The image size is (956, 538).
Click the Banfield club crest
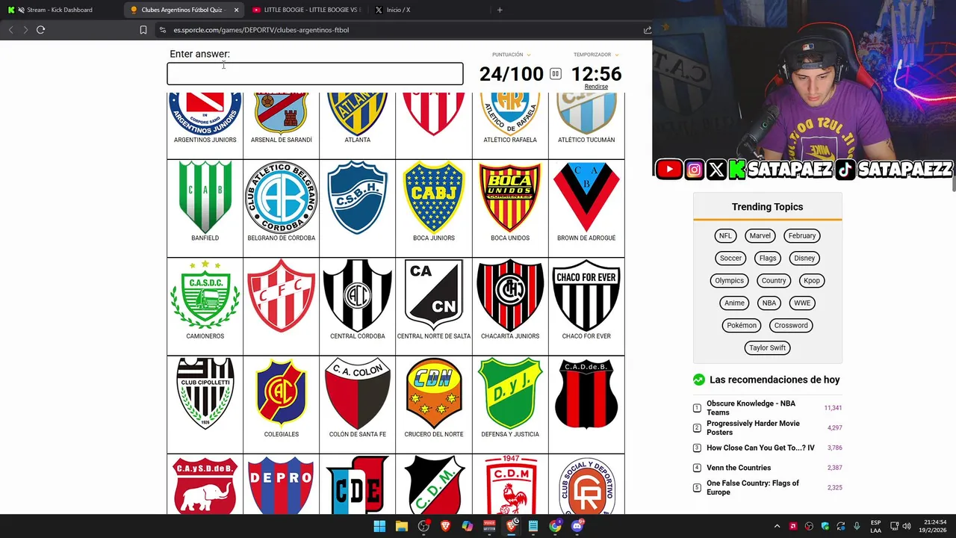pyautogui.click(x=205, y=197)
